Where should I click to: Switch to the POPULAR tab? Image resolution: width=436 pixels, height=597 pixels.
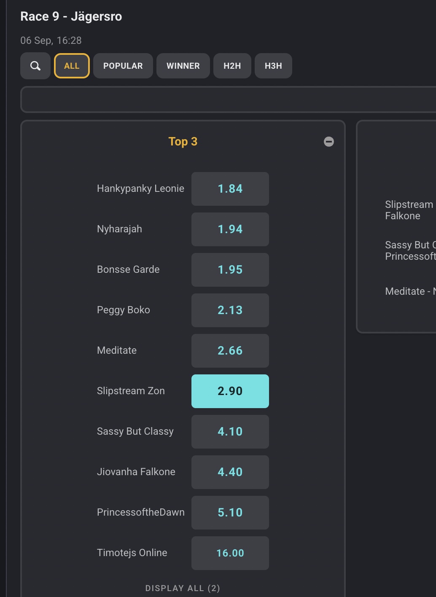[123, 66]
